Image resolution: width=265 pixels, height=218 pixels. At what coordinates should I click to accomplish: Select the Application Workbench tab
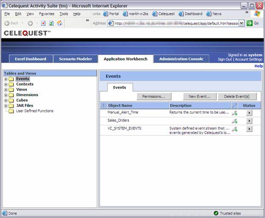coord(125,59)
